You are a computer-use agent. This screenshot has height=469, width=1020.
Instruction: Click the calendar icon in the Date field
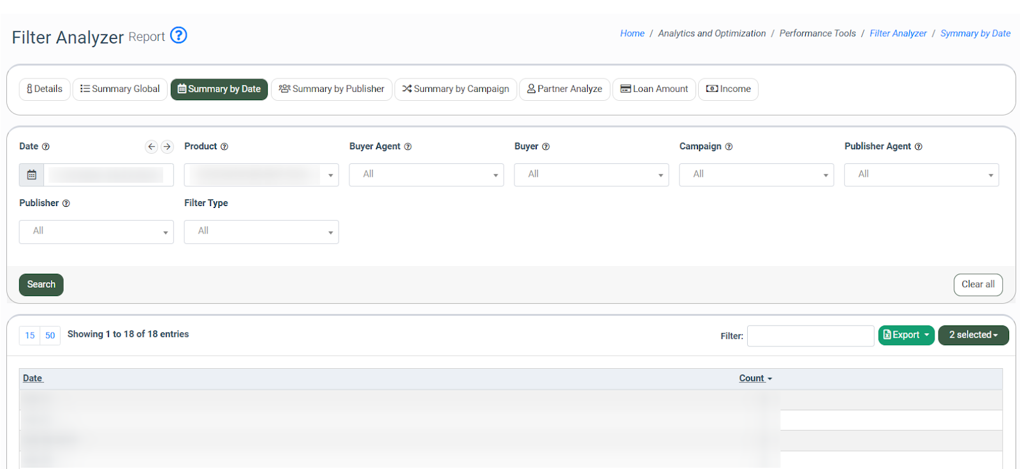(x=32, y=175)
